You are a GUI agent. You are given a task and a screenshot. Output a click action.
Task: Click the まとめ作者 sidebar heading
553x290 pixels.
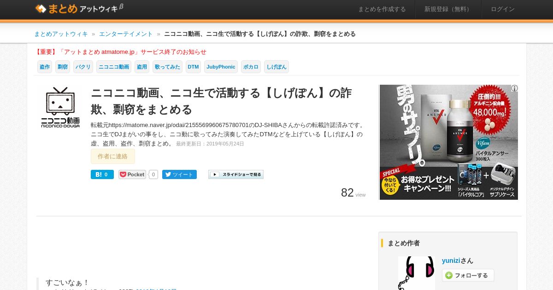404,243
